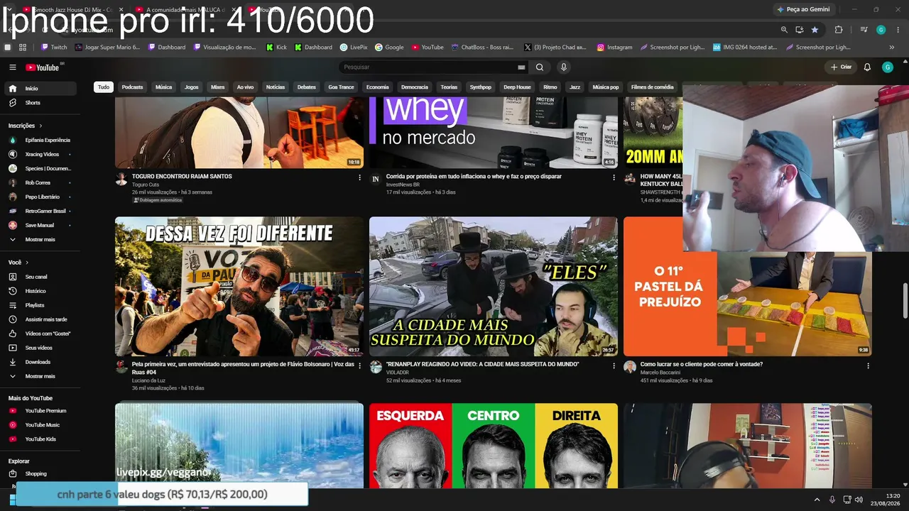Image resolution: width=909 pixels, height=511 pixels.
Task: Open the Chrome profile avatar
Action: 881,30
